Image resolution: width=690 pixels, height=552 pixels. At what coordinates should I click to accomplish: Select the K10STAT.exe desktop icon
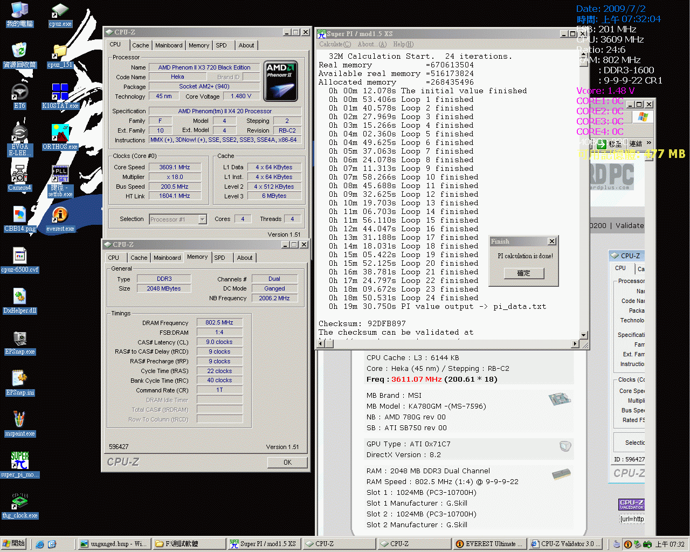60,96
